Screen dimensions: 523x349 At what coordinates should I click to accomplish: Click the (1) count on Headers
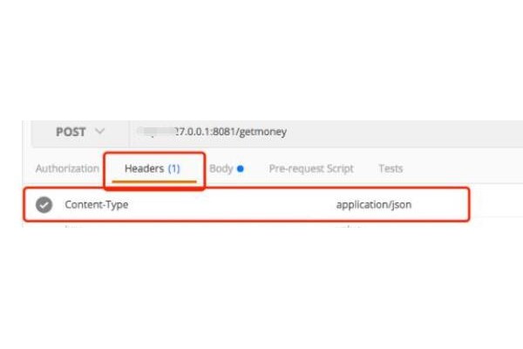pyautogui.click(x=173, y=168)
